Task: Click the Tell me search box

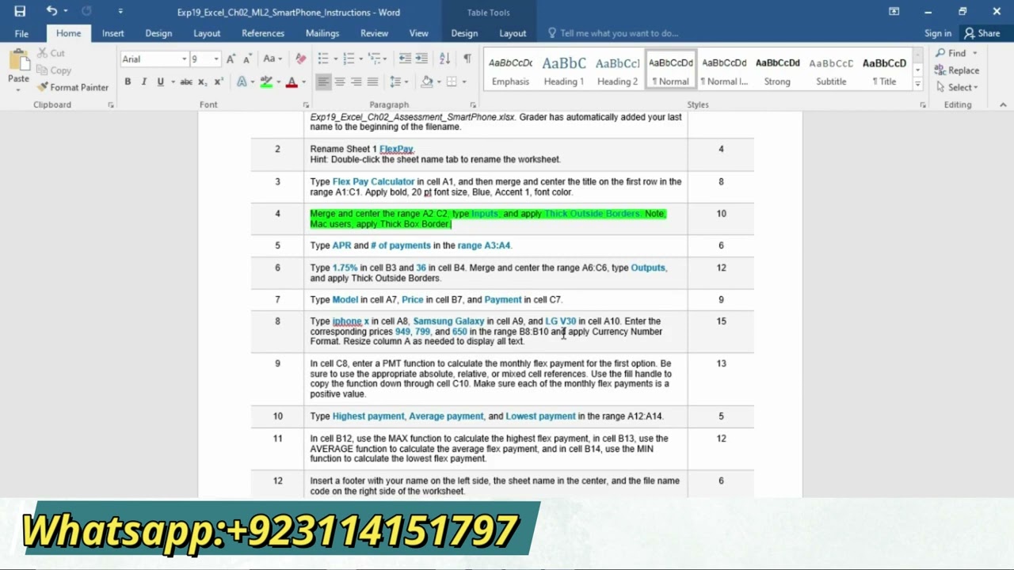Action: point(619,33)
